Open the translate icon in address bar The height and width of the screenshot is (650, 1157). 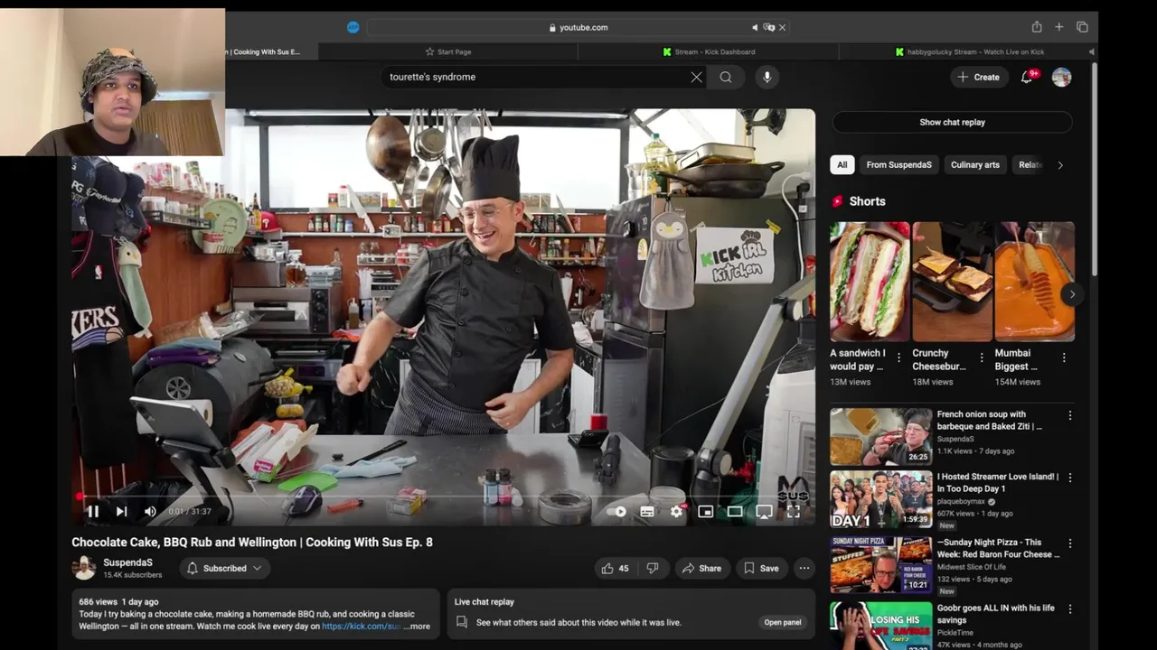point(769,27)
